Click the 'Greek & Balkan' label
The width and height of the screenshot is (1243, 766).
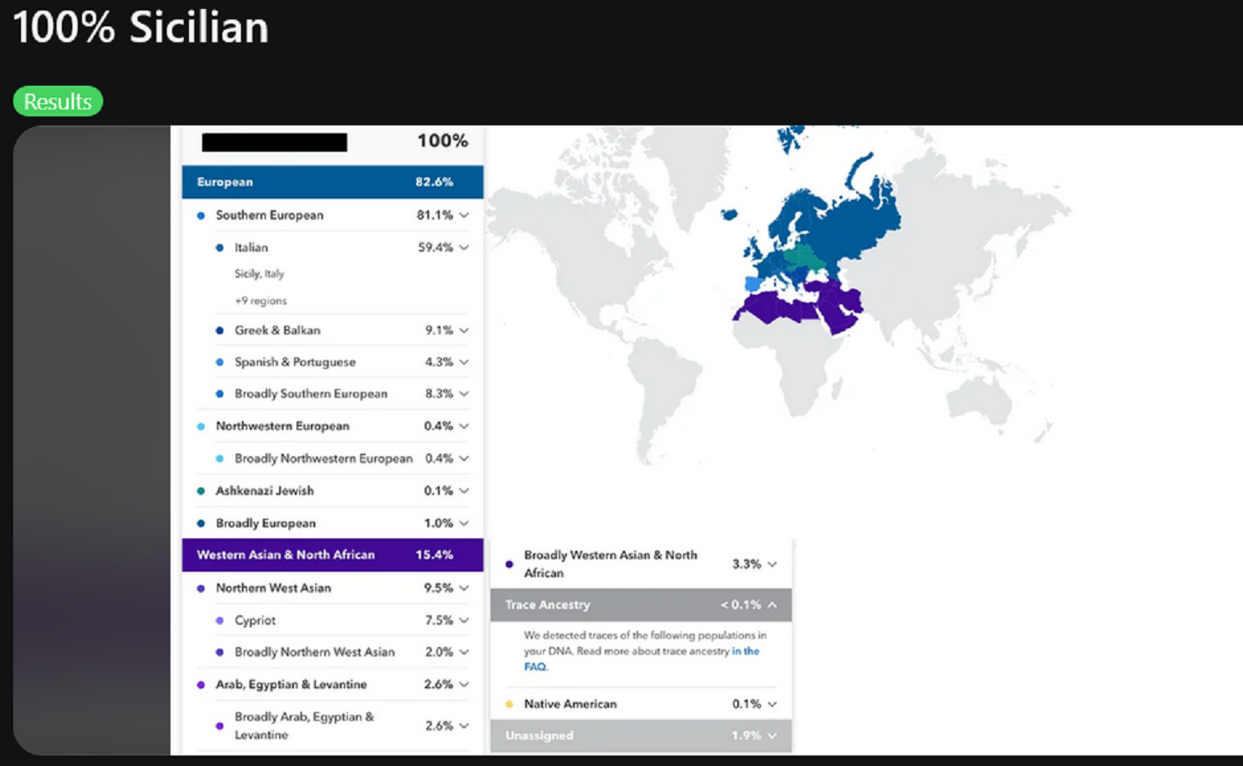click(x=277, y=331)
